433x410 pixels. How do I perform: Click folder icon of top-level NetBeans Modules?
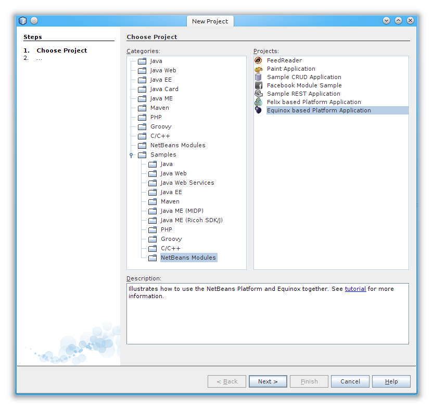[x=142, y=145]
